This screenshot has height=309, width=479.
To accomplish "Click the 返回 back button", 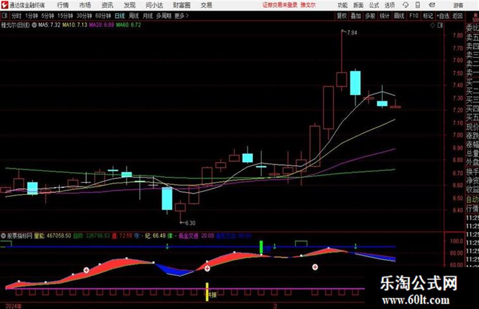I will [457, 16].
